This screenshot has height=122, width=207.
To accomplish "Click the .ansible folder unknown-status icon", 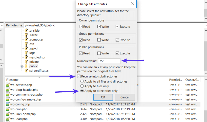I will [26, 31].
